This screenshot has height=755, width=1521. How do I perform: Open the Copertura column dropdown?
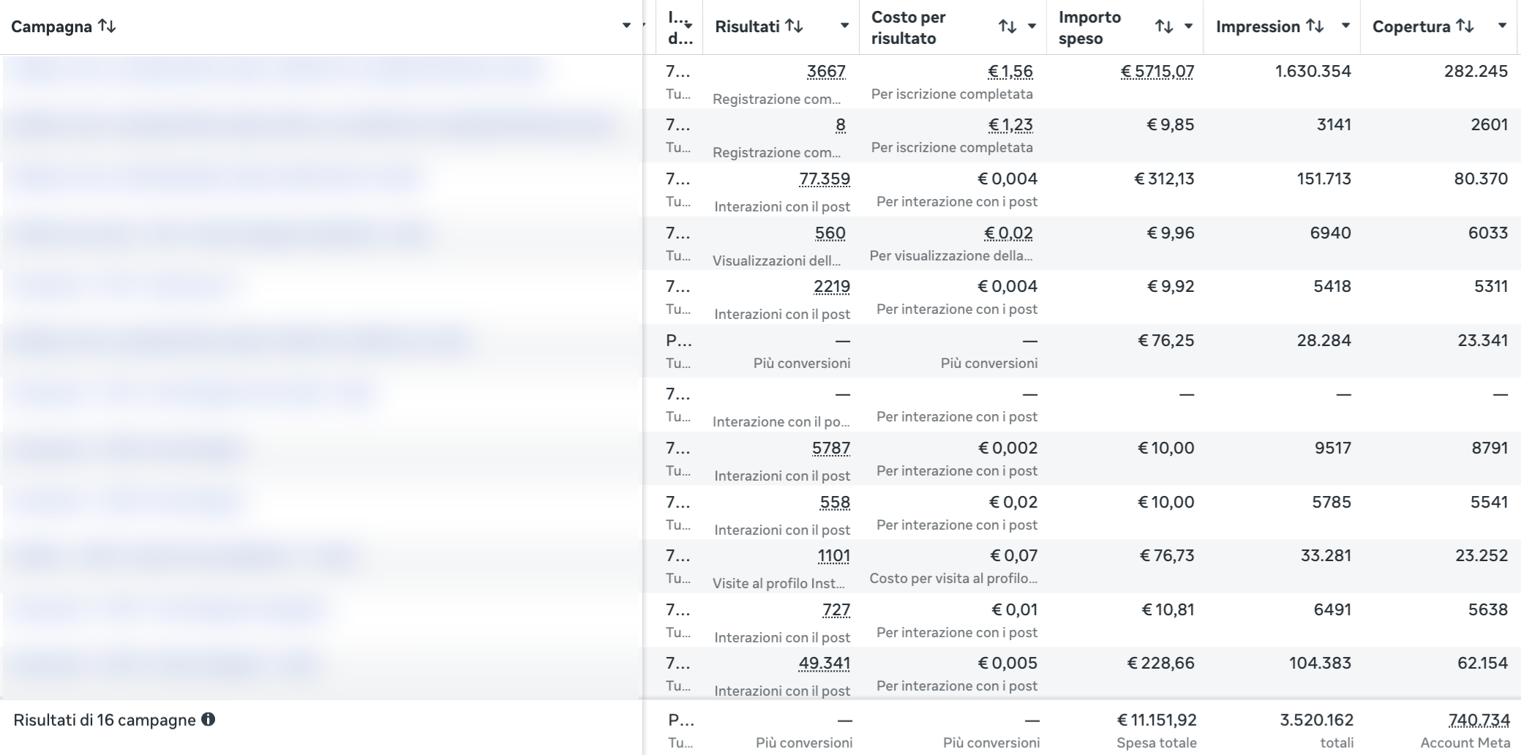(1502, 26)
